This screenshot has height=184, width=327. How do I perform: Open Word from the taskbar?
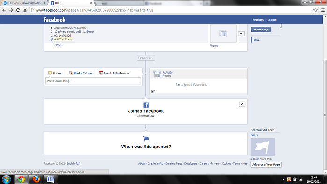(x=51, y=179)
